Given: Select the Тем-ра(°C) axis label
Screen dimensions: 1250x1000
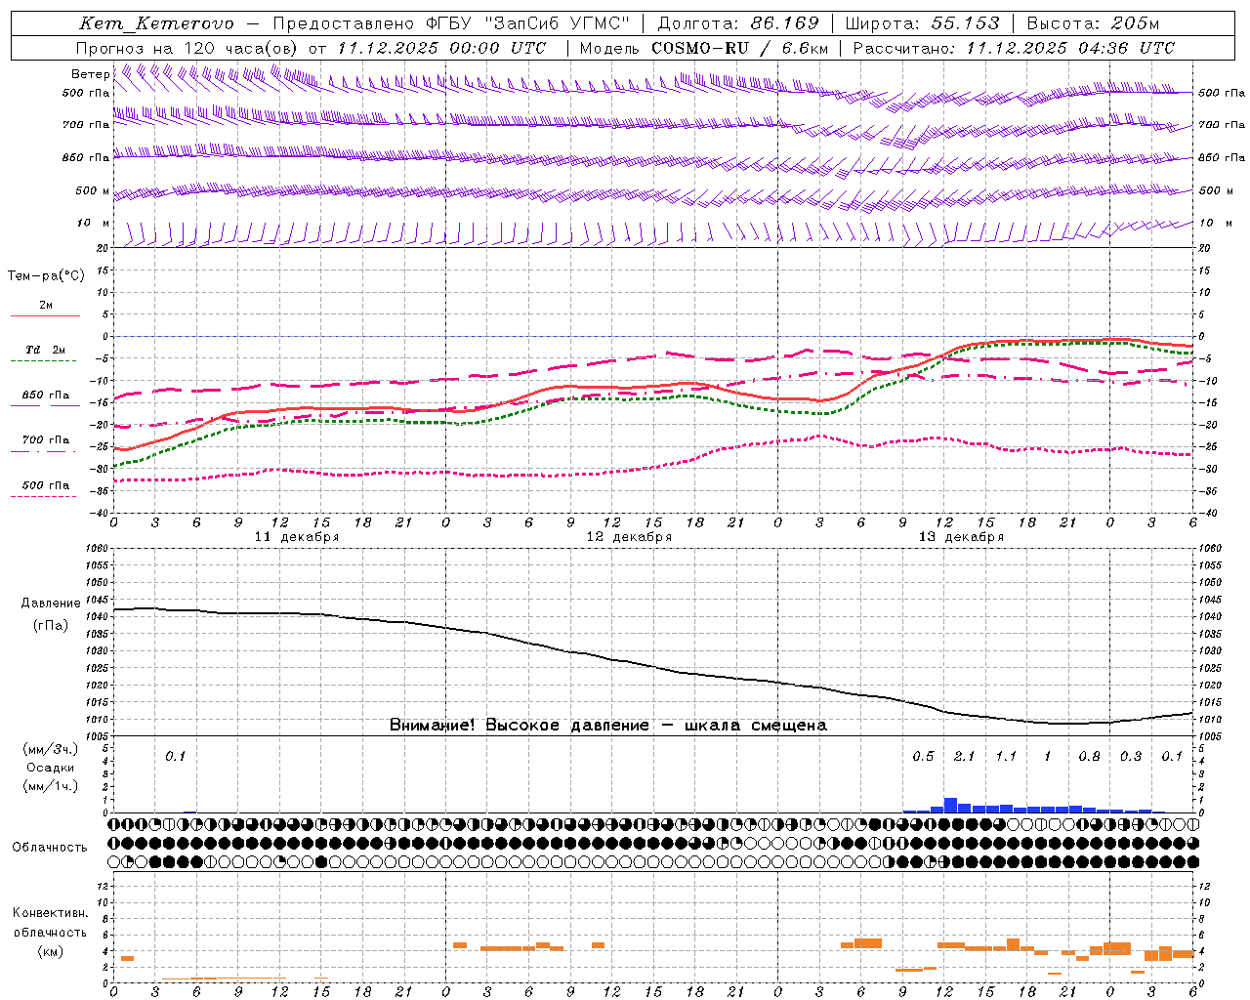Looking at the screenshot, I should pos(46,276).
